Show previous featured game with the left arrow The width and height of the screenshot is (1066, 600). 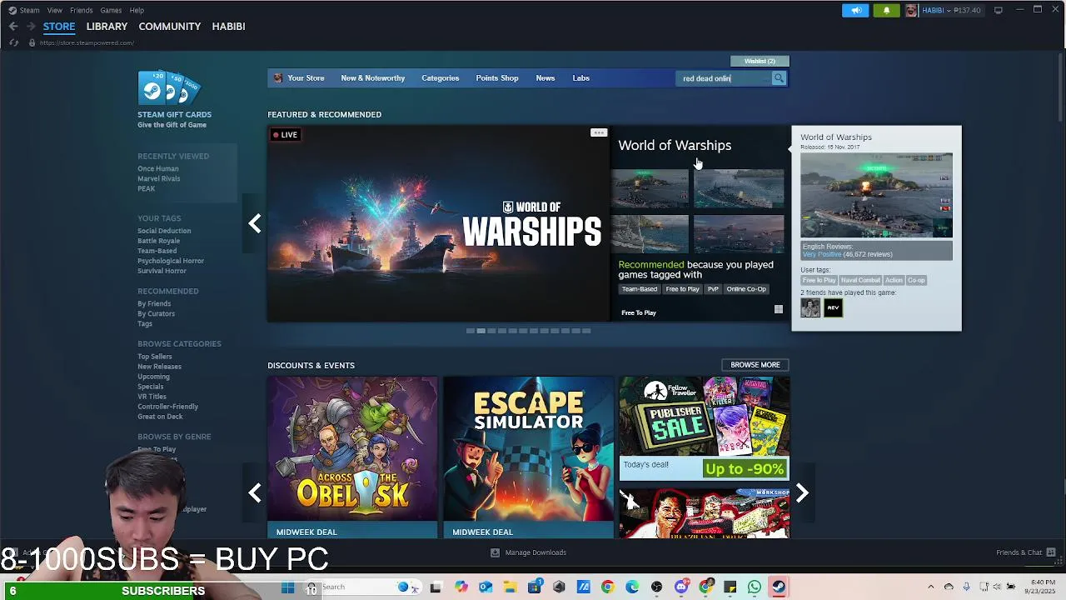[x=255, y=223]
